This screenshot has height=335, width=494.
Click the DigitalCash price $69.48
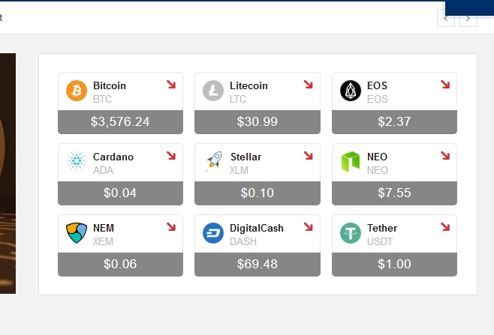click(257, 264)
